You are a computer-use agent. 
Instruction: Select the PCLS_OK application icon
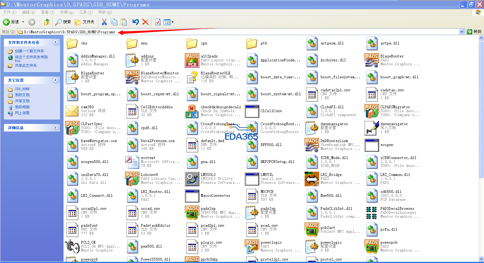tap(72, 246)
